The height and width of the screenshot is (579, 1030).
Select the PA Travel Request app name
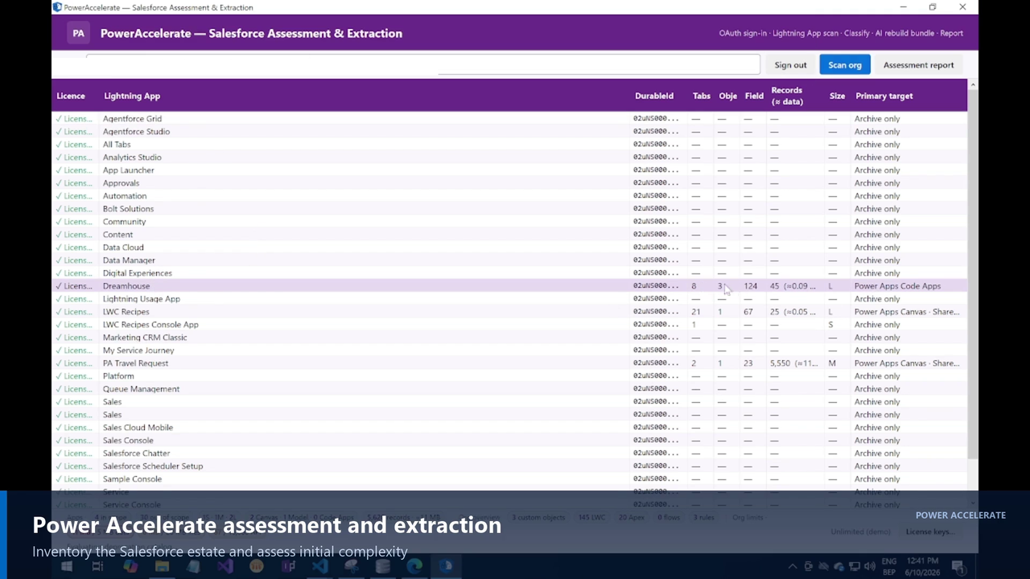tap(135, 363)
